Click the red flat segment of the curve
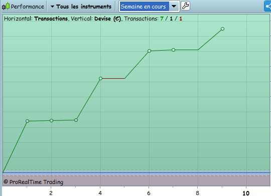Viewport: 271px width, 196px height. coord(113,78)
